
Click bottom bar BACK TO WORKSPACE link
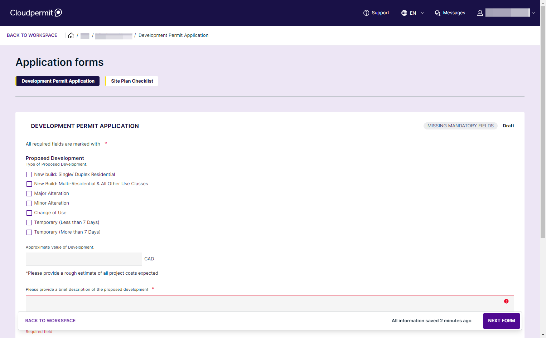tap(50, 321)
